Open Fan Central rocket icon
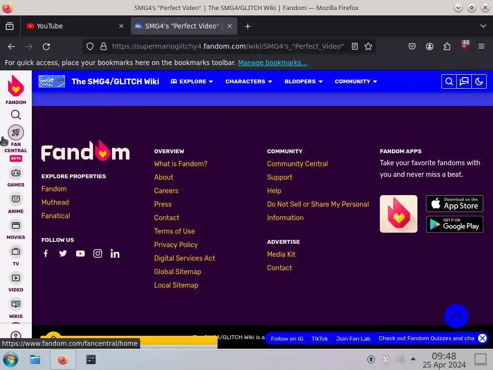 [x=16, y=132]
